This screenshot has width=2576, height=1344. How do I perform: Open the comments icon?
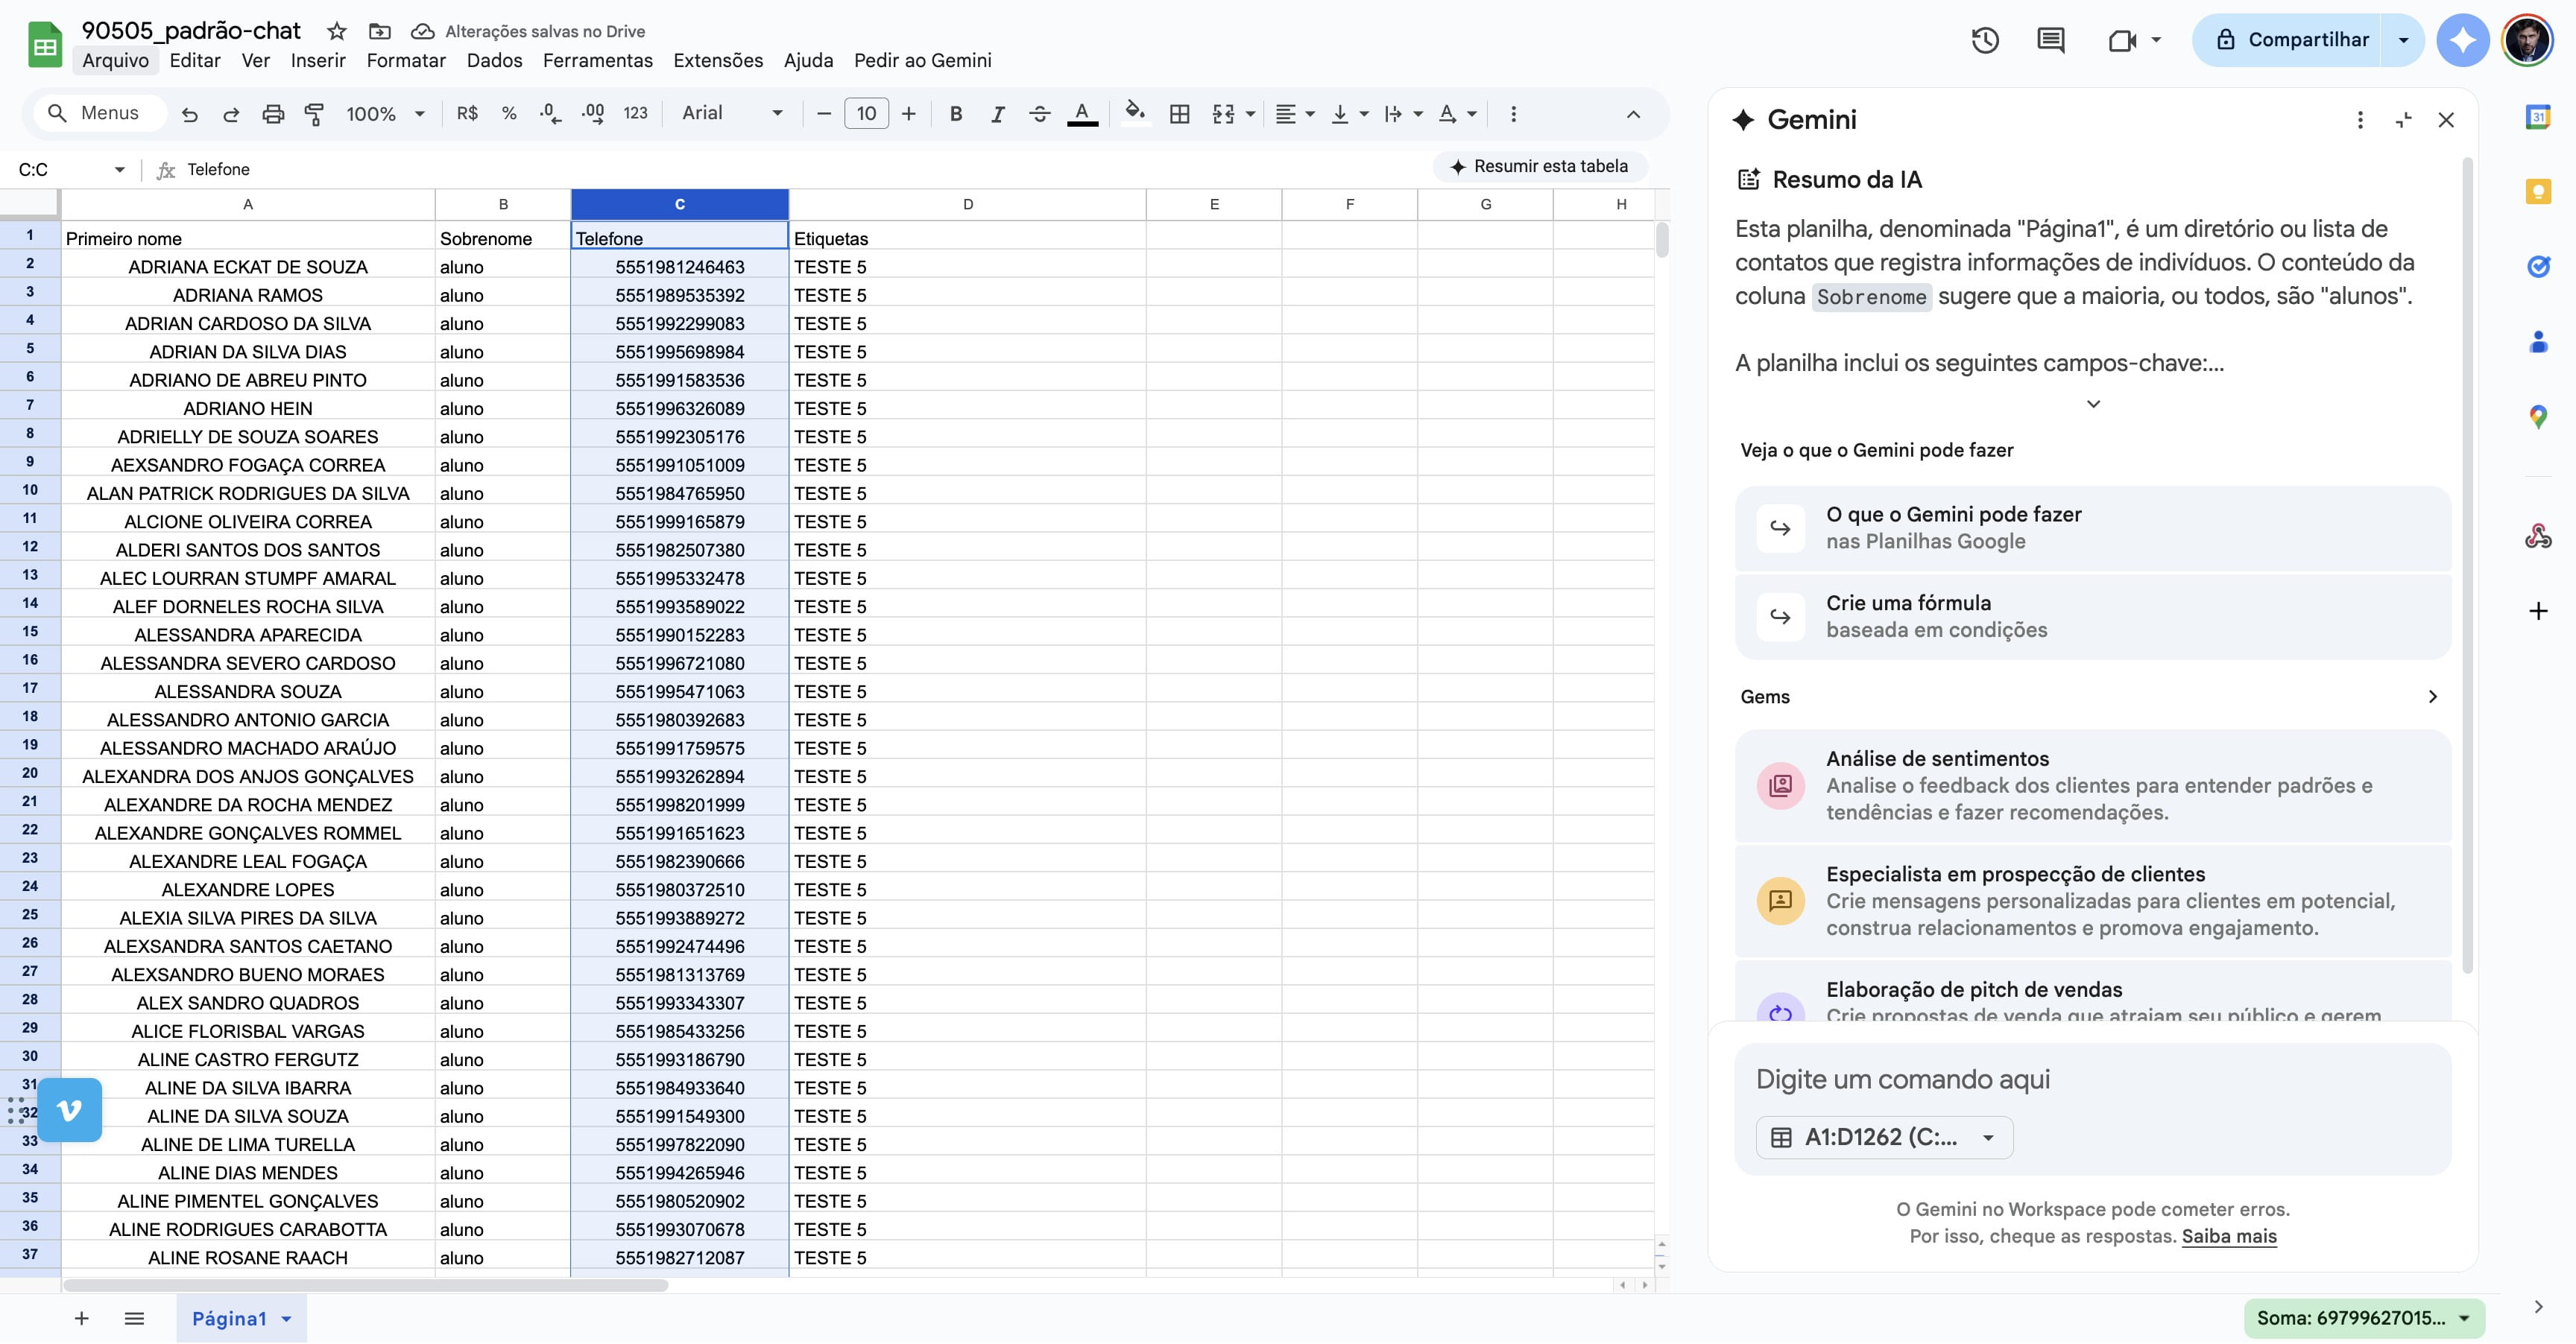pos(2050,40)
